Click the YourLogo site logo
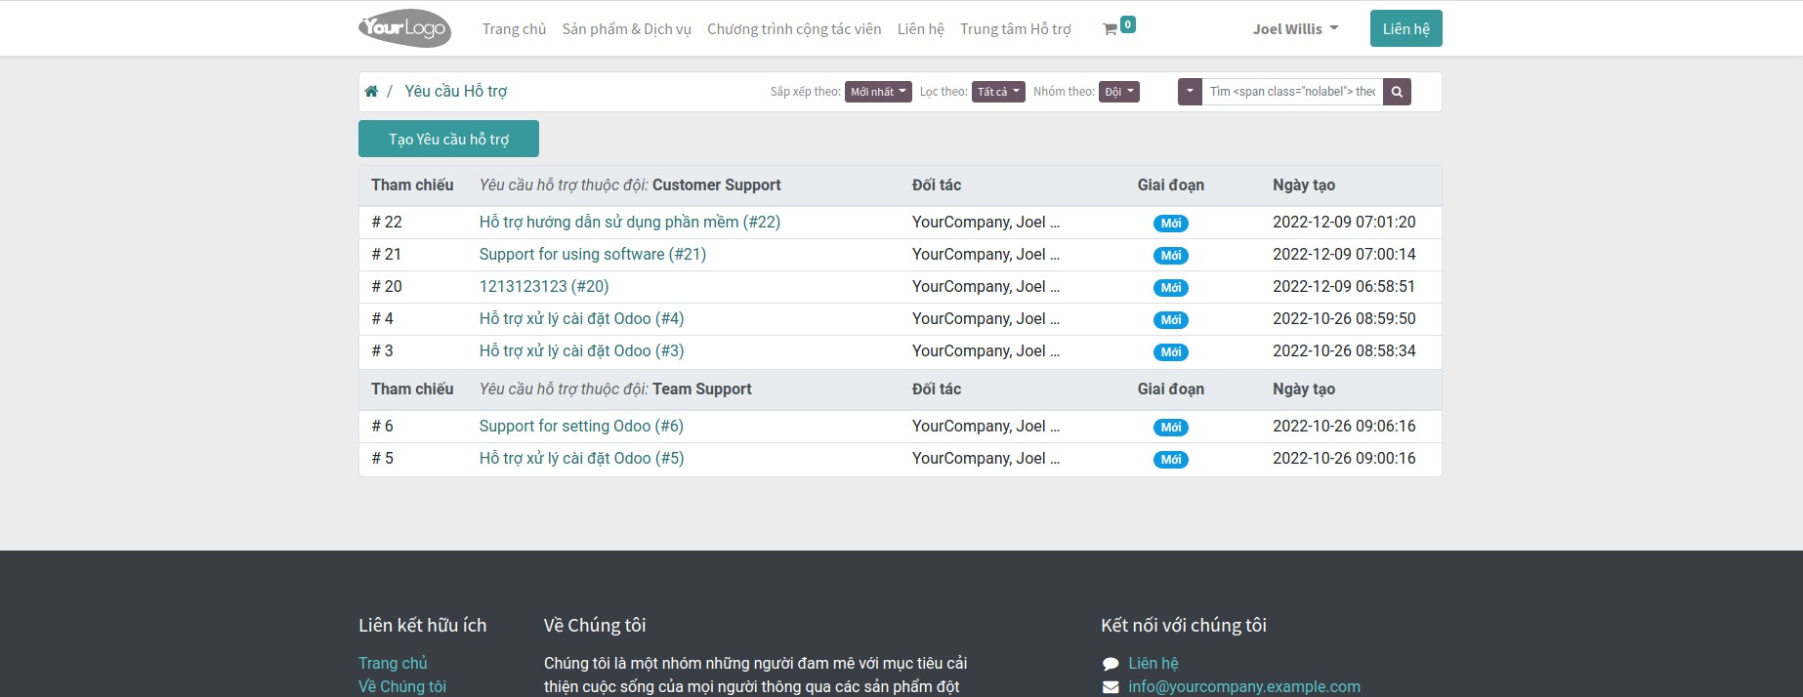Viewport: 1803px width, 697px height. (x=404, y=28)
